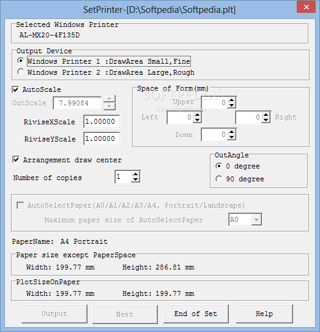Click PlotSizeOnPaper Height: 199.77 mm text
Viewport: 320px width, 332px height.
[158, 293]
